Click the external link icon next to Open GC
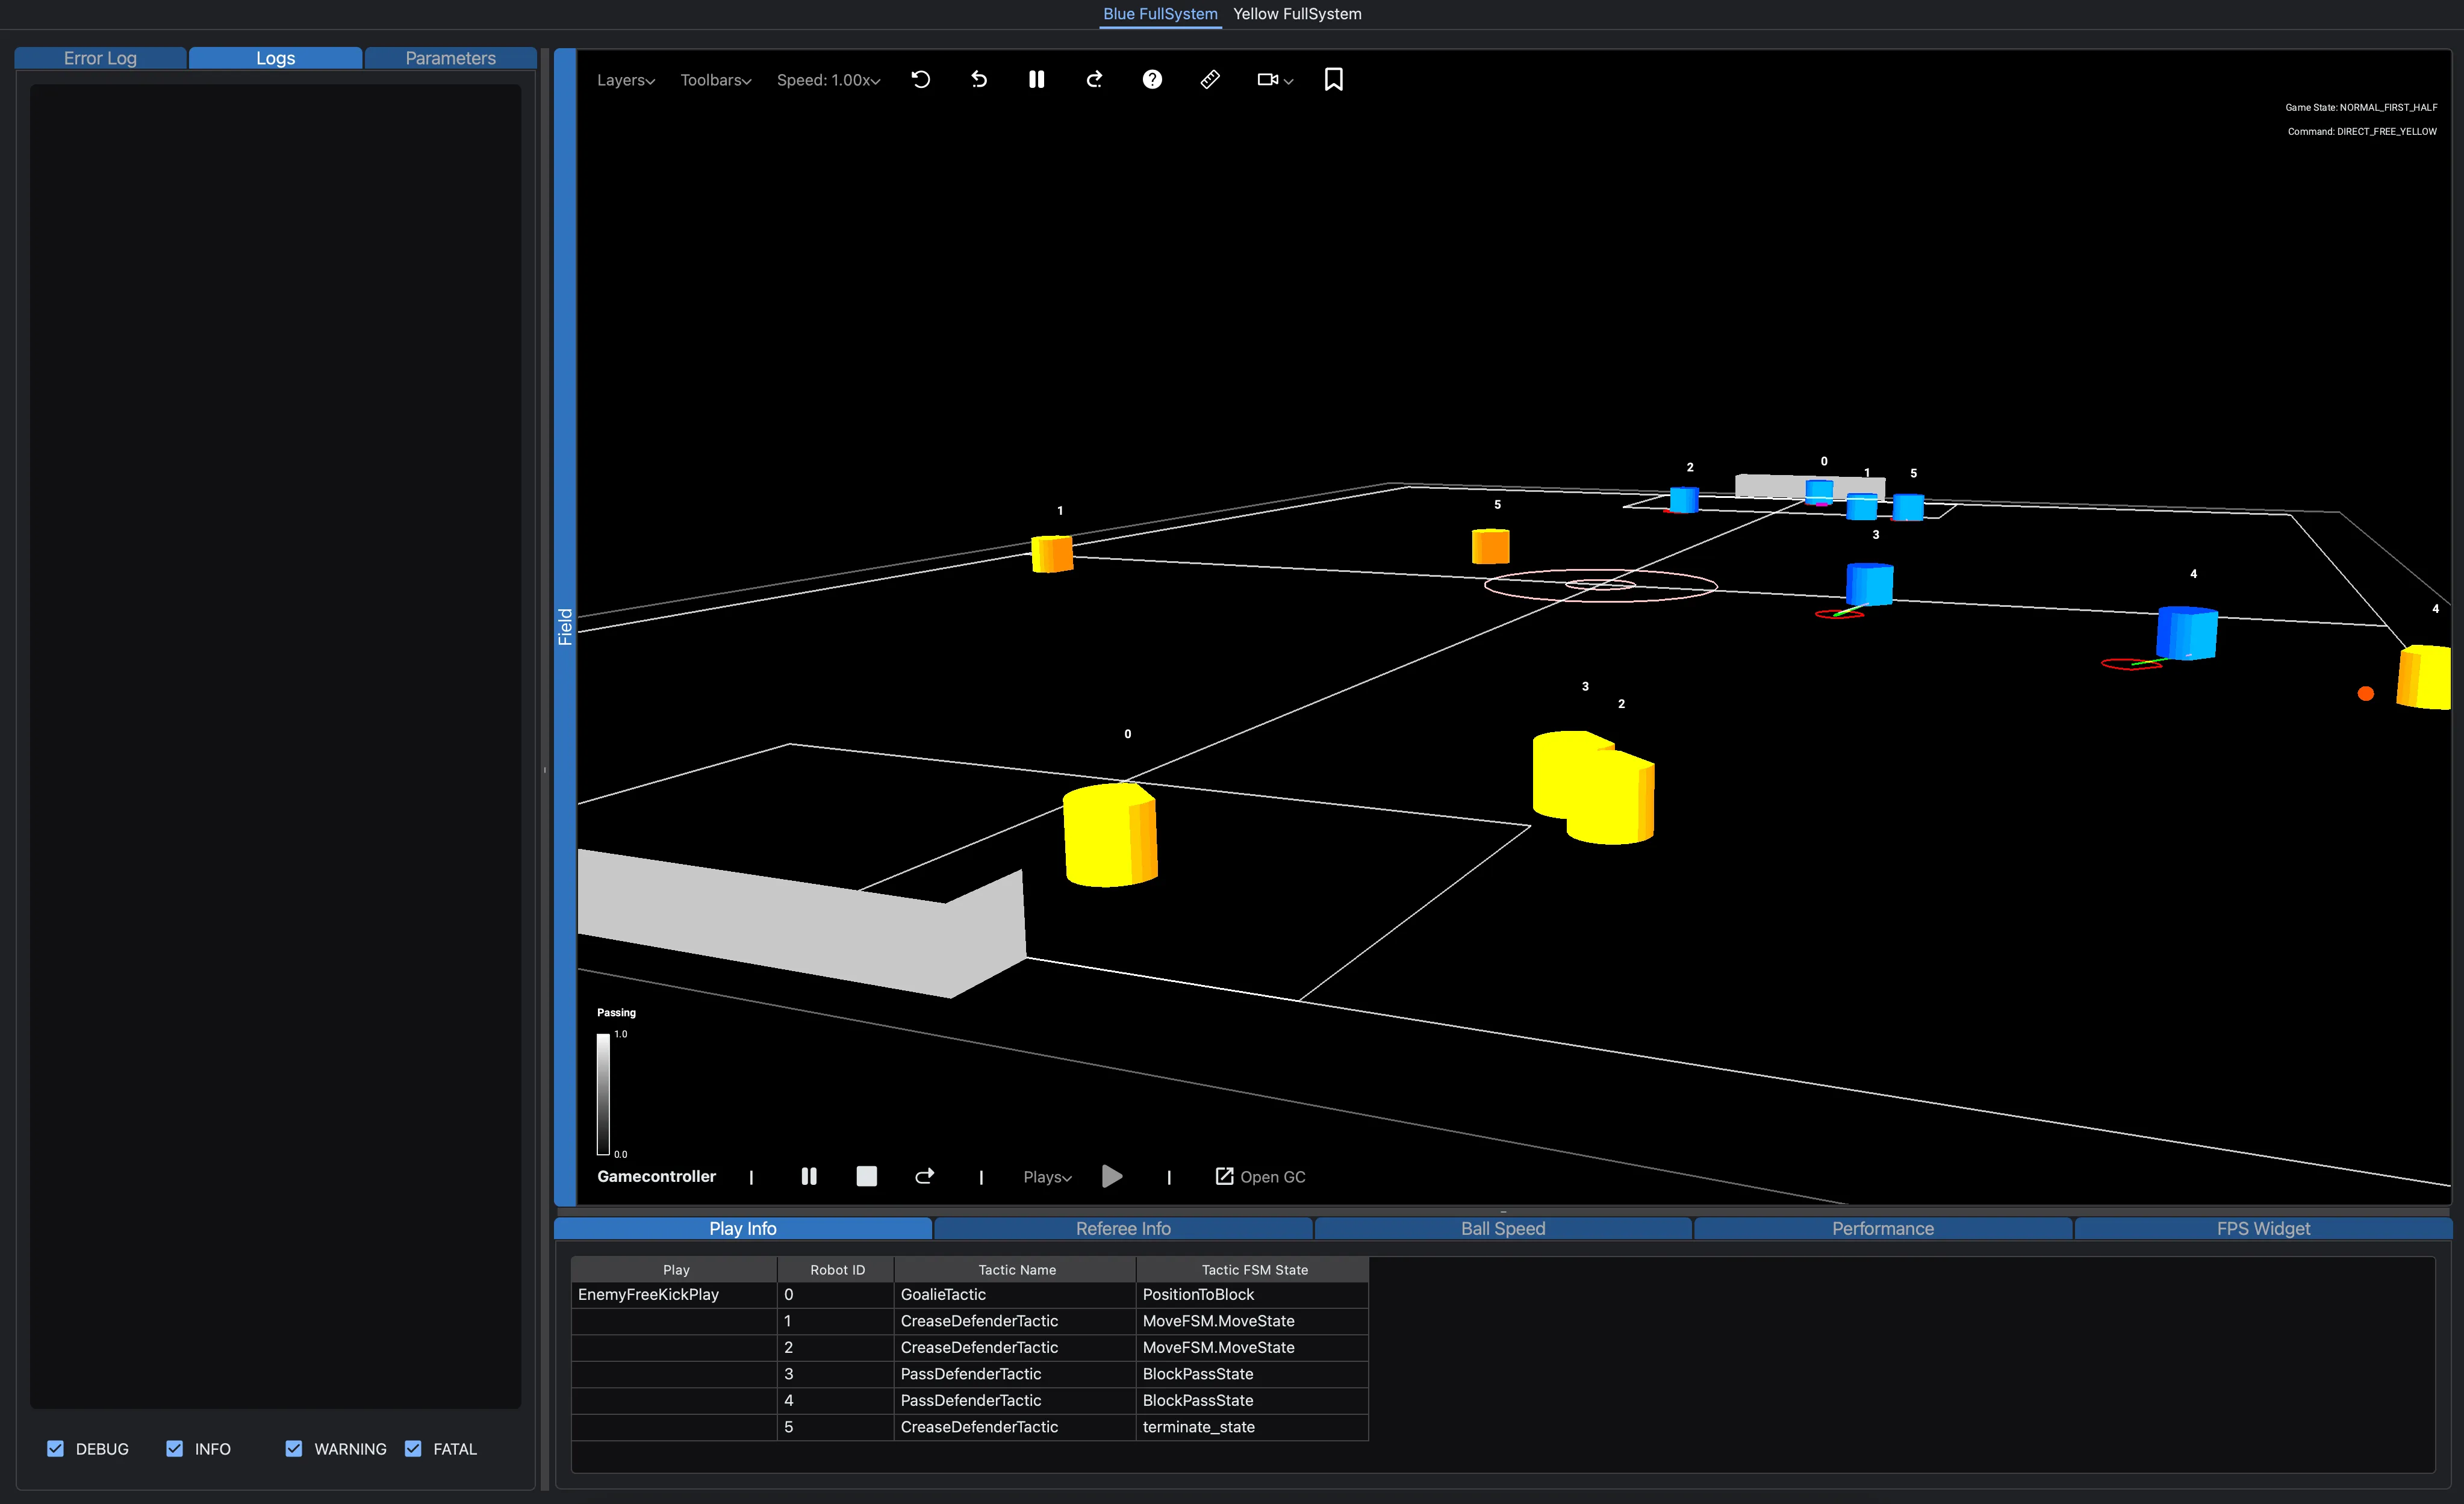The height and width of the screenshot is (1504, 2464). pyautogui.click(x=1223, y=1176)
